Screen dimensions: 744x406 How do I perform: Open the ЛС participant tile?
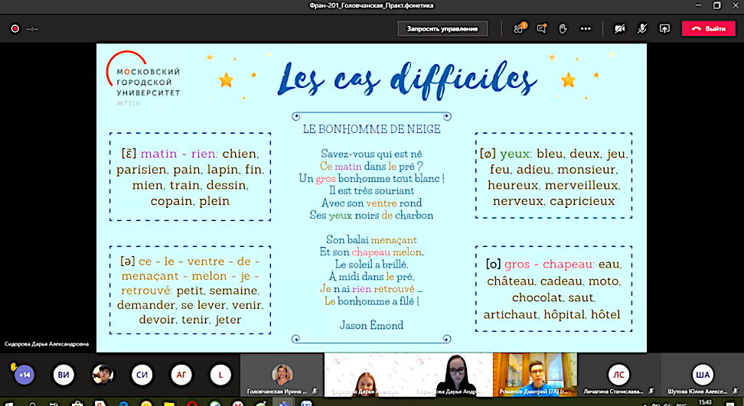pos(618,375)
